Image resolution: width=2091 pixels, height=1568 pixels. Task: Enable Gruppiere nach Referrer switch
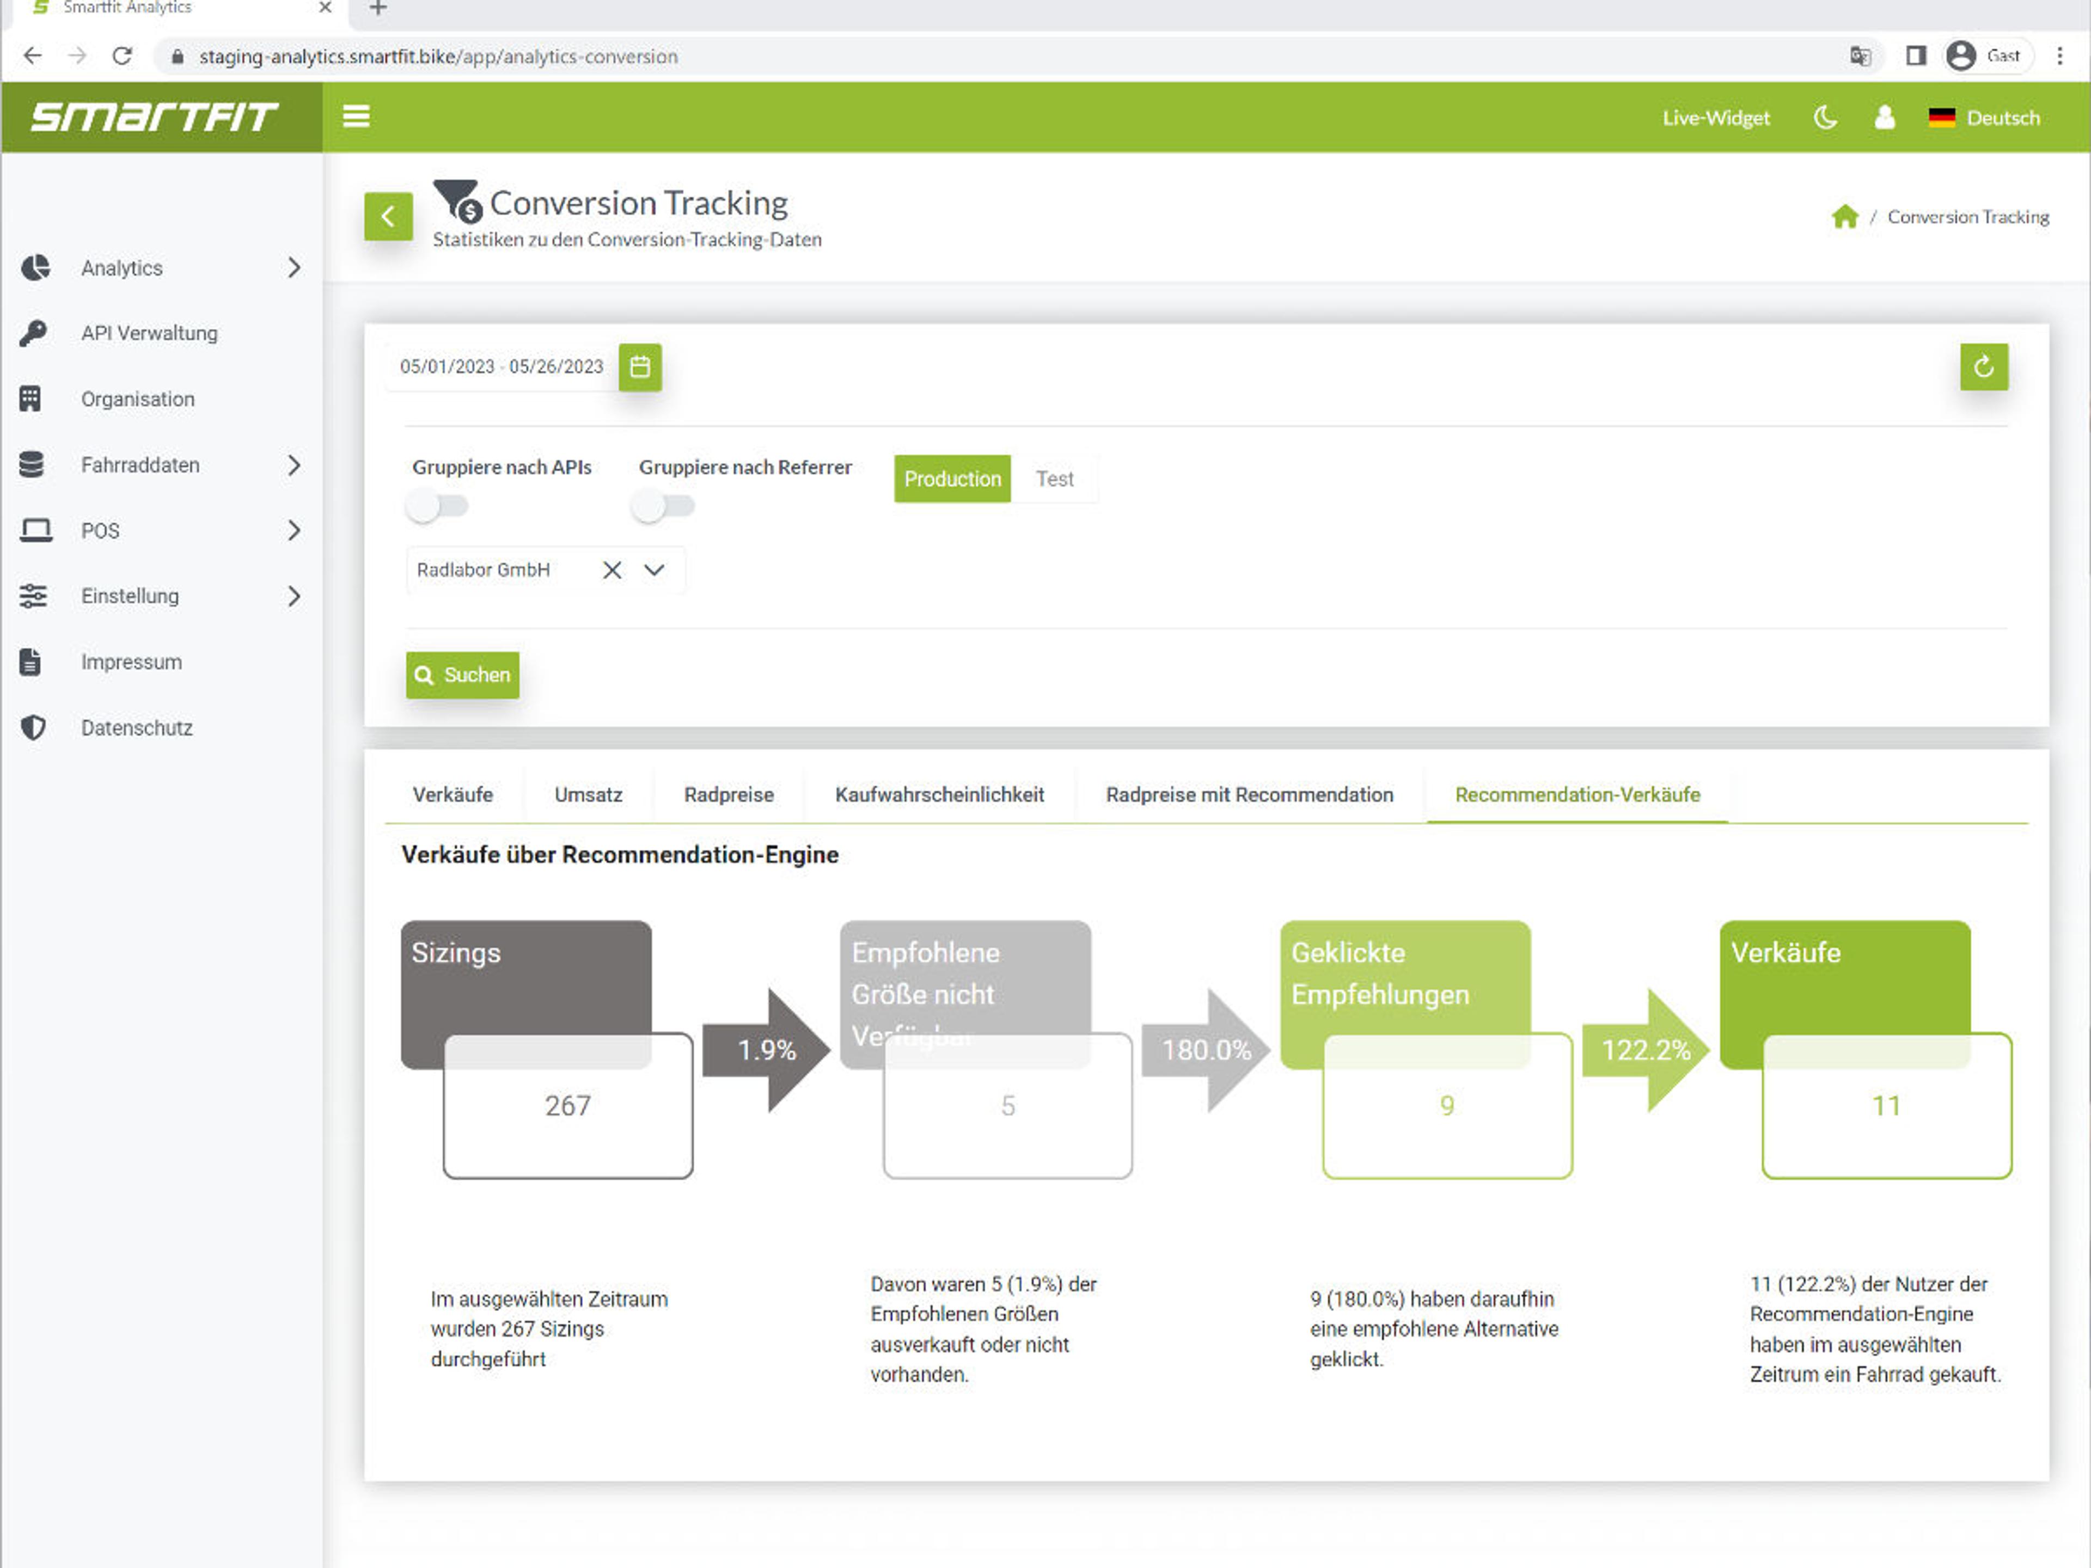[x=663, y=506]
